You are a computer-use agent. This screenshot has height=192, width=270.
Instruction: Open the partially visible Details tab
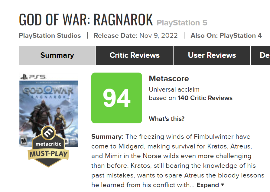tap(261, 55)
